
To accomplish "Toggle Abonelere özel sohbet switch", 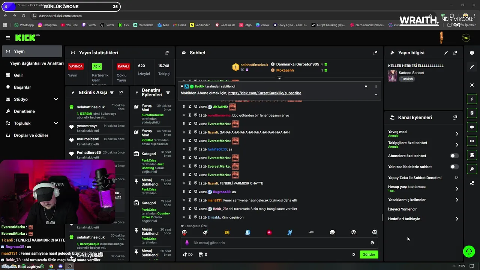I will [454, 156].
